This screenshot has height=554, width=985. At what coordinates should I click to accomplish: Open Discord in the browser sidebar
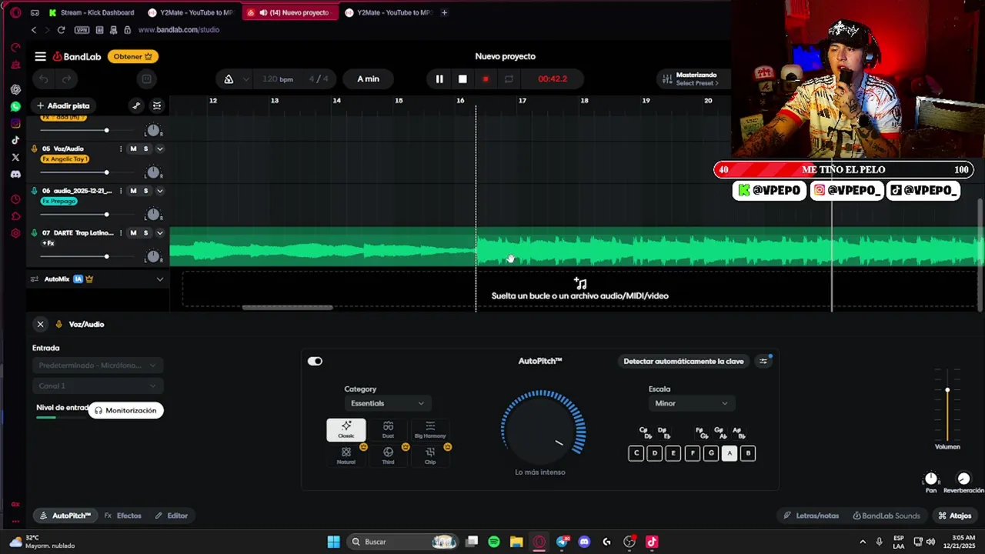[x=15, y=174]
